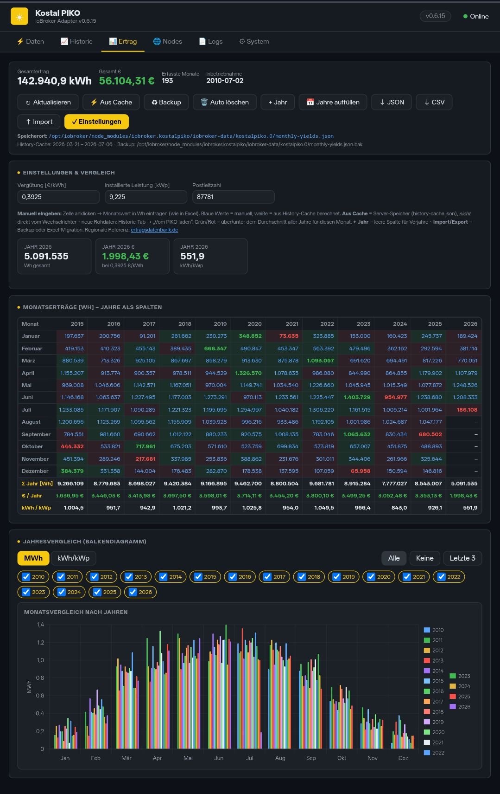Click the lightning icon on Daten tab
500x794 pixels.
20,41
